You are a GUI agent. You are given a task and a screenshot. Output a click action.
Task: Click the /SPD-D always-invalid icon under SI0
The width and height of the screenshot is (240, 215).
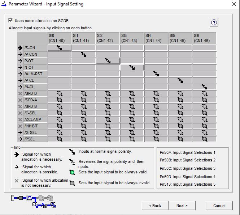(x=60, y=93)
